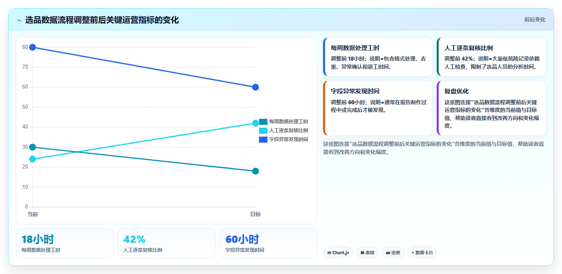
Task: Click the 24 current point on the cyan line
Action: 33,159
